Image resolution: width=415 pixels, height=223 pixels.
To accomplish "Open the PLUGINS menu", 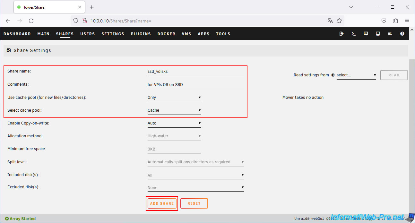I will (x=141, y=34).
